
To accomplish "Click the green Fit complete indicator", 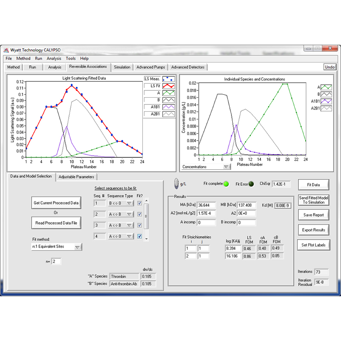I will 226,184.
